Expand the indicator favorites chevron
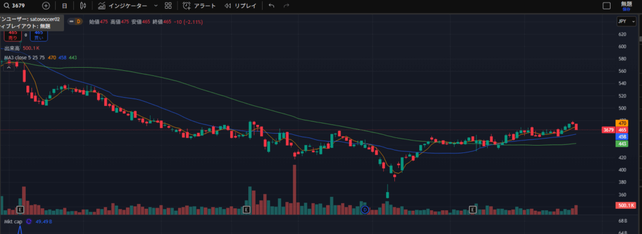 coord(155,6)
